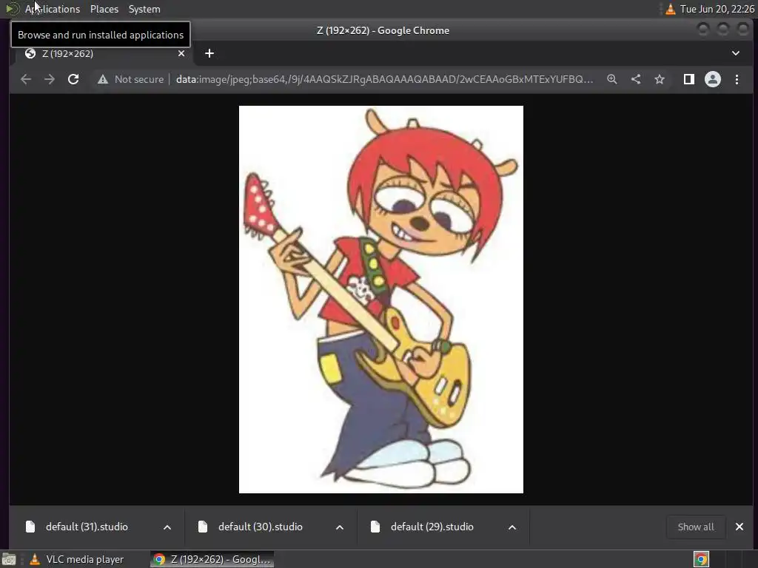Image resolution: width=758 pixels, height=568 pixels.
Task: Click the VLC cone tray icon
Action: coord(671,9)
